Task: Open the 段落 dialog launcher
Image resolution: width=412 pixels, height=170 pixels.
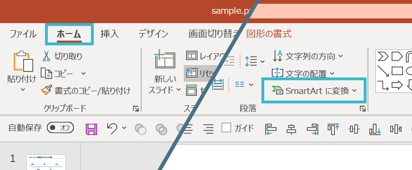Action: tap(363, 109)
